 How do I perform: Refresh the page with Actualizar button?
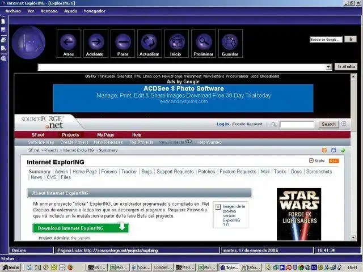point(149,44)
